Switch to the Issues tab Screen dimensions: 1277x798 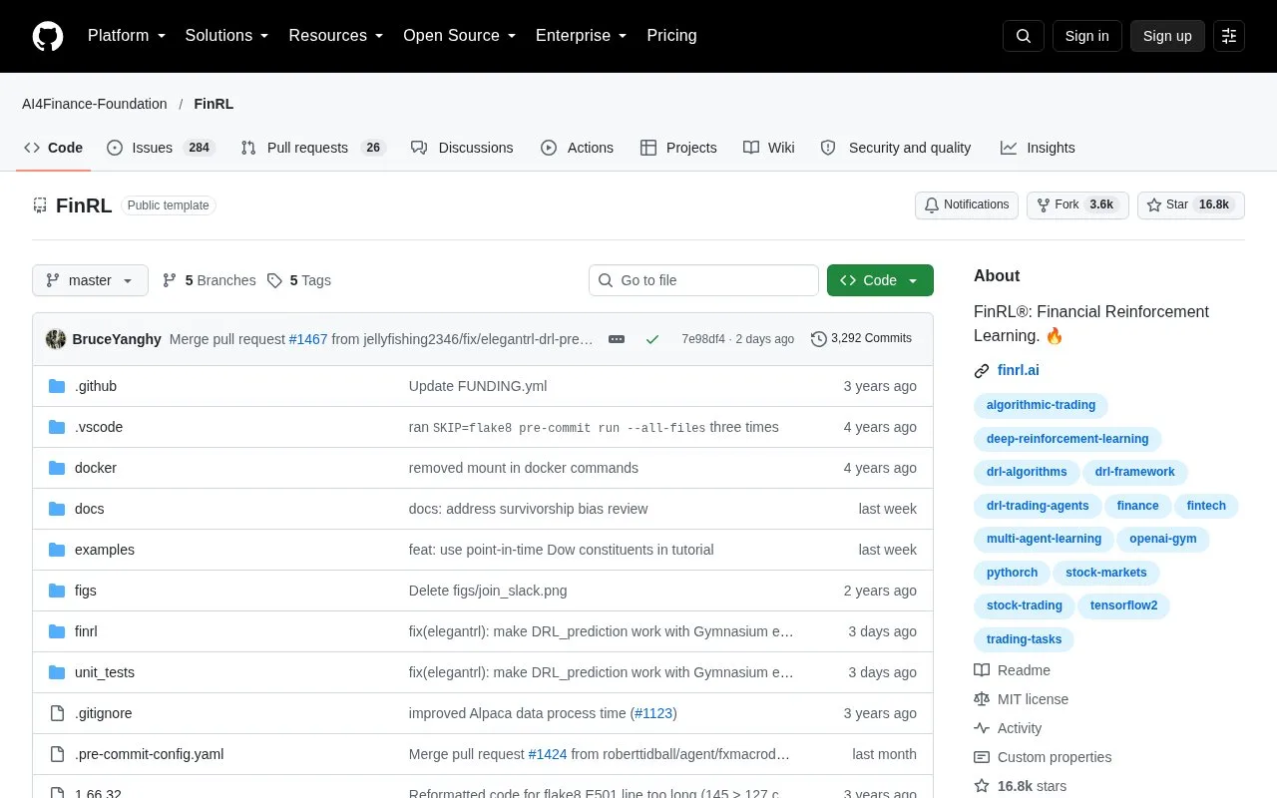click(160, 148)
